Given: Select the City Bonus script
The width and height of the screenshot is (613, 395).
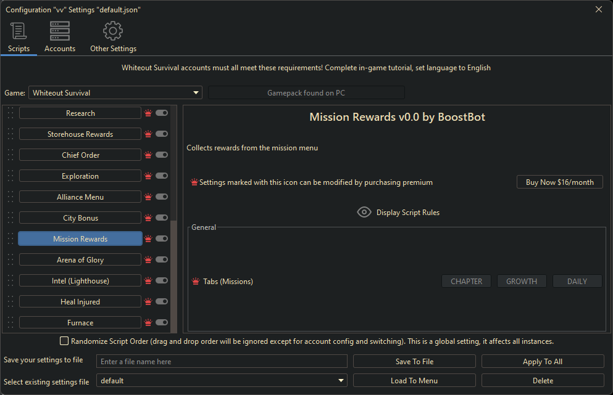Looking at the screenshot, I should click(80, 218).
